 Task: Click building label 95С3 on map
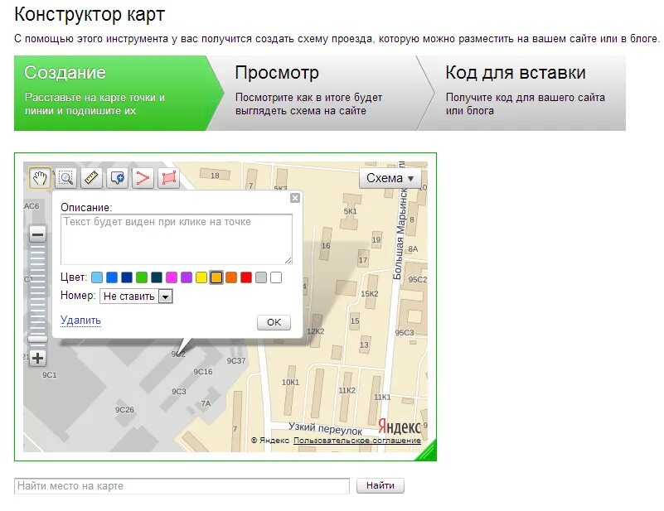point(405,333)
